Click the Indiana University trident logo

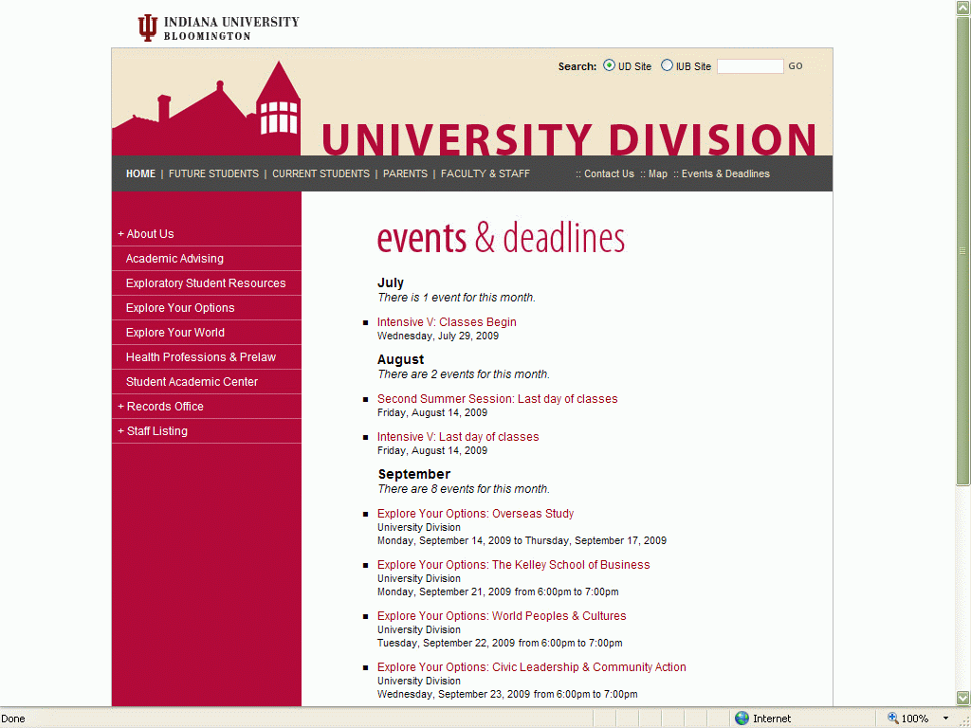[x=147, y=27]
